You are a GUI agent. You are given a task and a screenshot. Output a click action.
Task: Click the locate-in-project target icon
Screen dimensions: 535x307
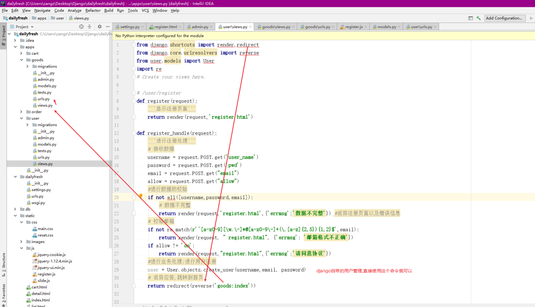(x=82, y=27)
